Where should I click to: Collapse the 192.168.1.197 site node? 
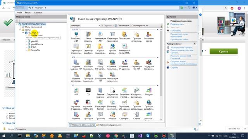(x=23, y=33)
